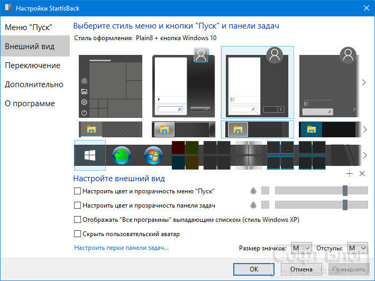Open the Отступы margins dropdown

[x=358, y=248]
